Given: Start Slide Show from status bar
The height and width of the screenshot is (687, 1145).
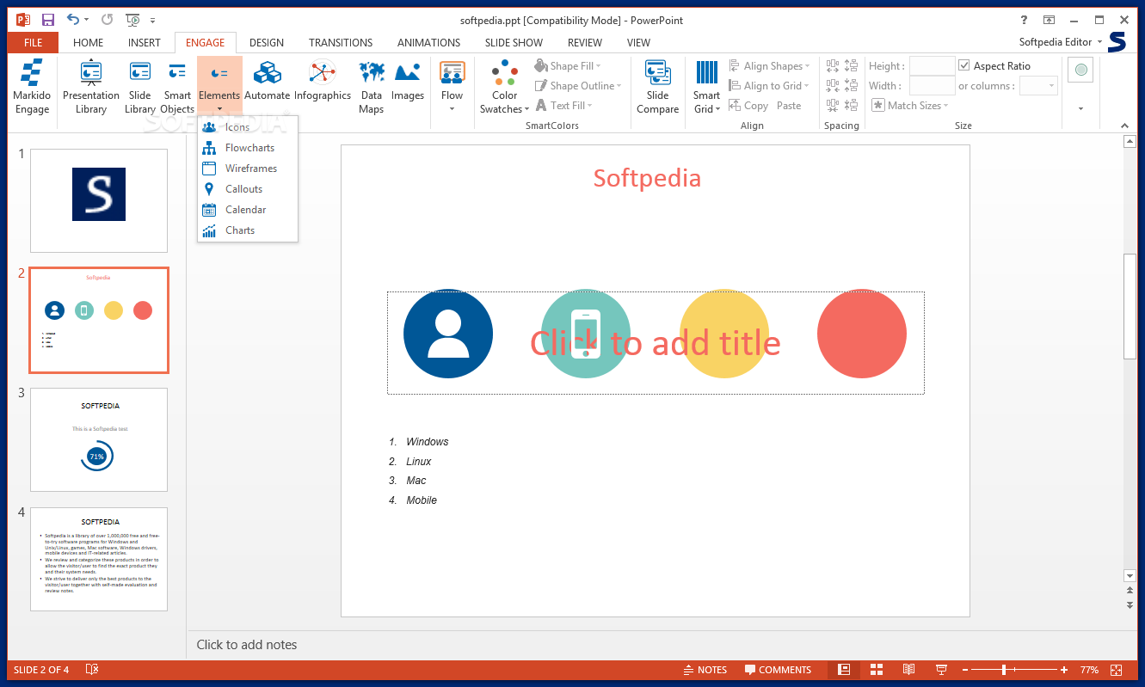Looking at the screenshot, I should pyautogui.click(x=941, y=670).
